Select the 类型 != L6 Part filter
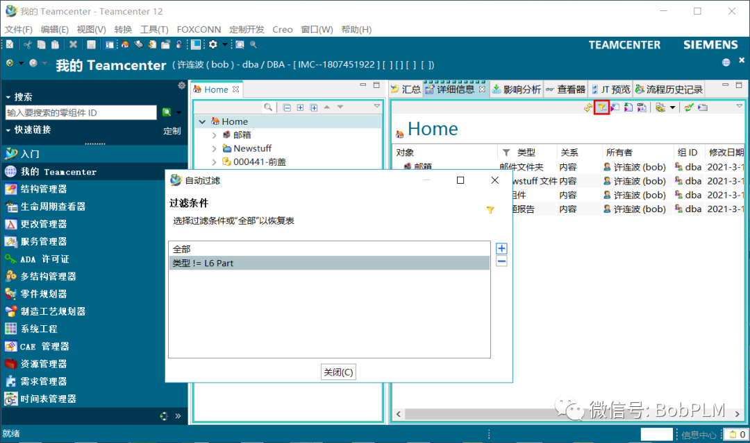Screen dimensions: 750x443 [x=329, y=263]
